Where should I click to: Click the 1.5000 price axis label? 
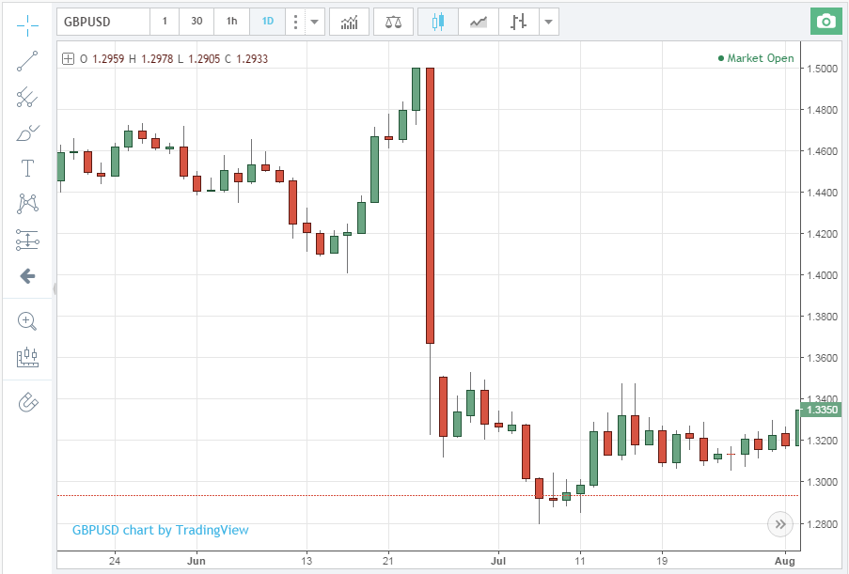click(x=822, y=69)
